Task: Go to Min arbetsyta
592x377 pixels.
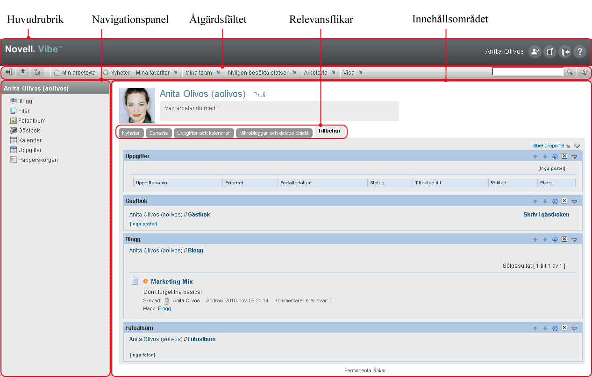Action: point(75,73)
